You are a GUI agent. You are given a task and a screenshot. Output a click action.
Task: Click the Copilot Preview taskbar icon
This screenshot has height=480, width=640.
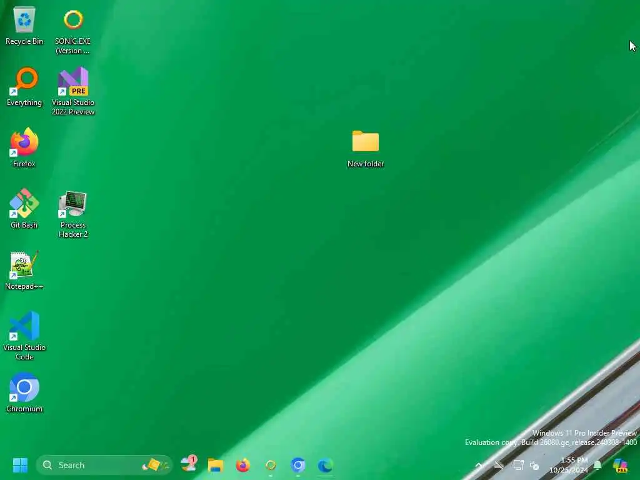coord(621,465)
